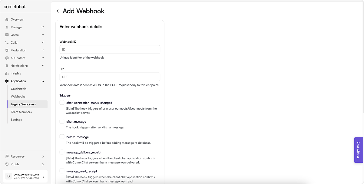Open the Credentials menu item

coord(18,89)
